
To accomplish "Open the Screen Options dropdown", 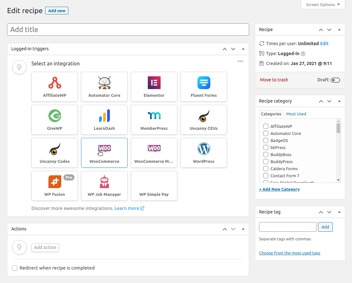I will pyautogui.click(x=323, y=4).
